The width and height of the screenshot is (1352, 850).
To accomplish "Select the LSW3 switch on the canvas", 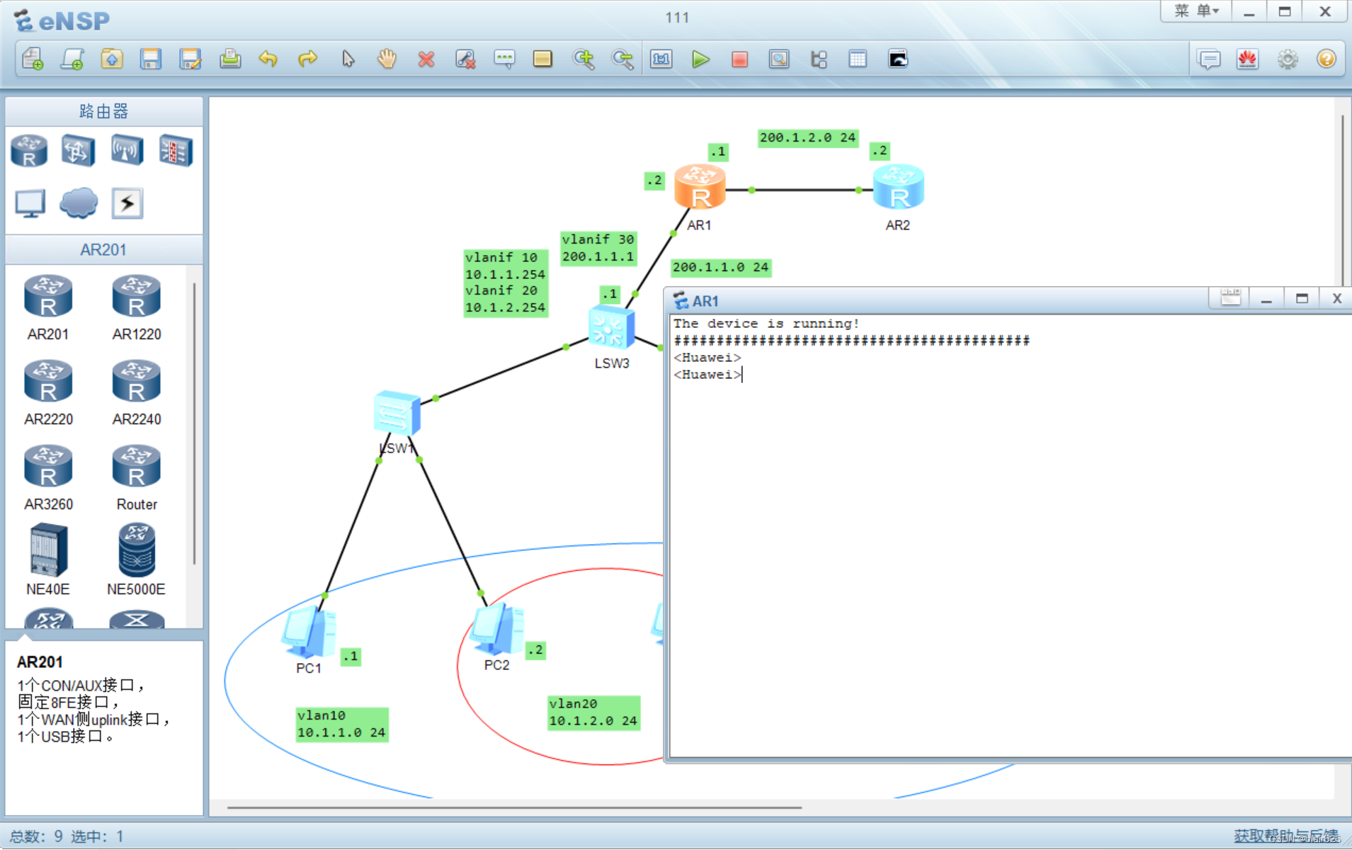I will pyautogui.click(x=611, y=328).
